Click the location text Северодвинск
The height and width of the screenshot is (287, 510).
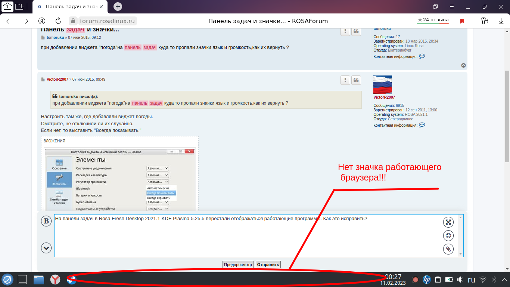[x=400, y=119]
